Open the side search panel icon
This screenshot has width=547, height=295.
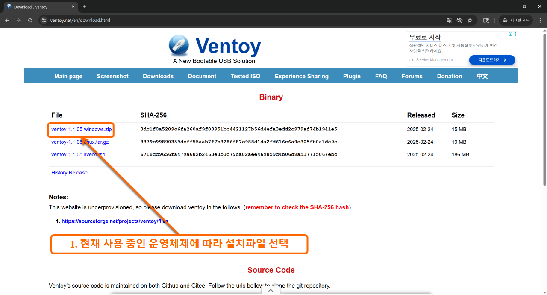tap(486, 20)
